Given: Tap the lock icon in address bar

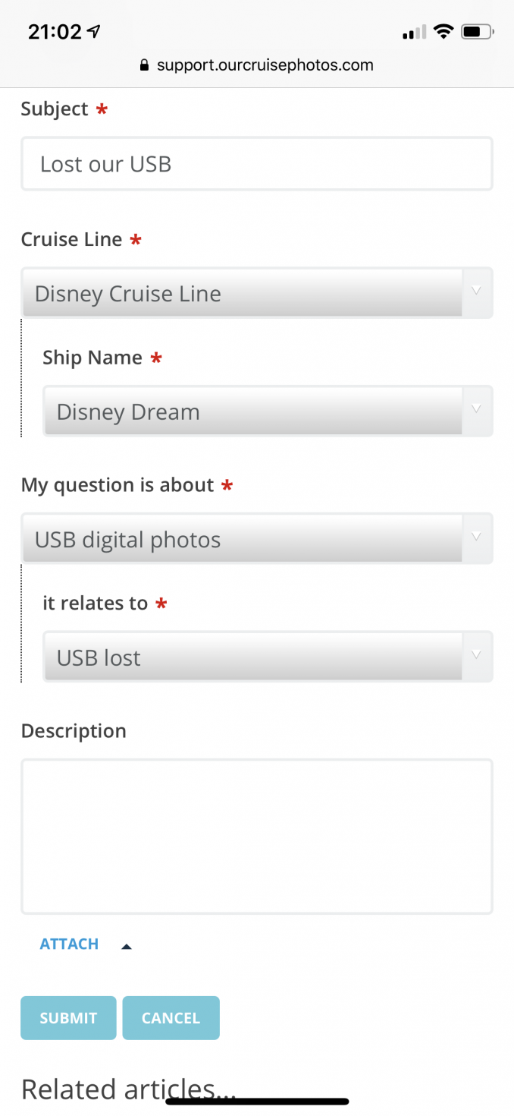Looking at the screenshot, I should point(145,65).
